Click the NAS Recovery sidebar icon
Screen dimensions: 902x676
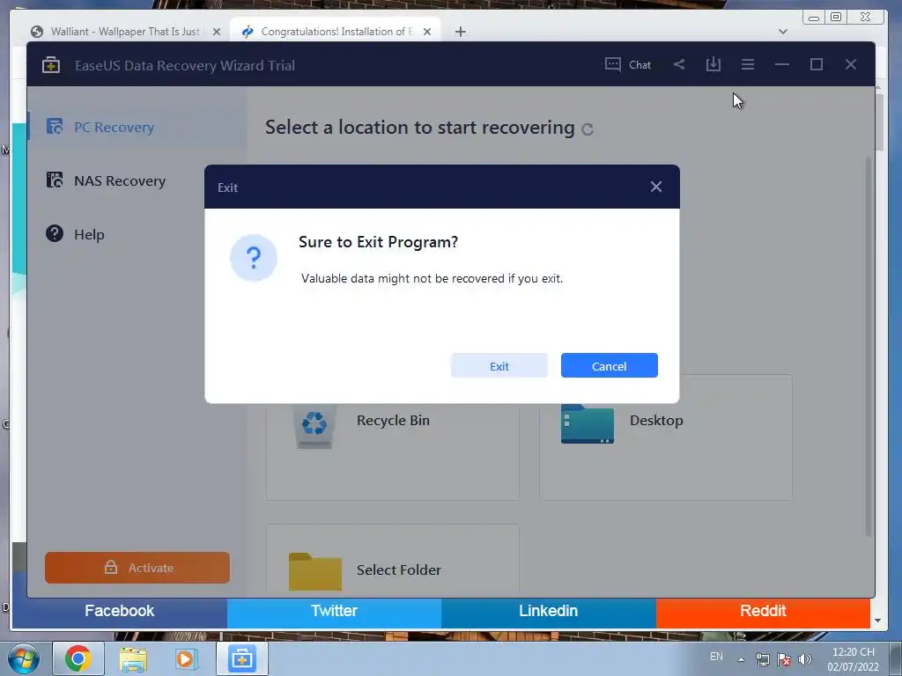point(54,180)
